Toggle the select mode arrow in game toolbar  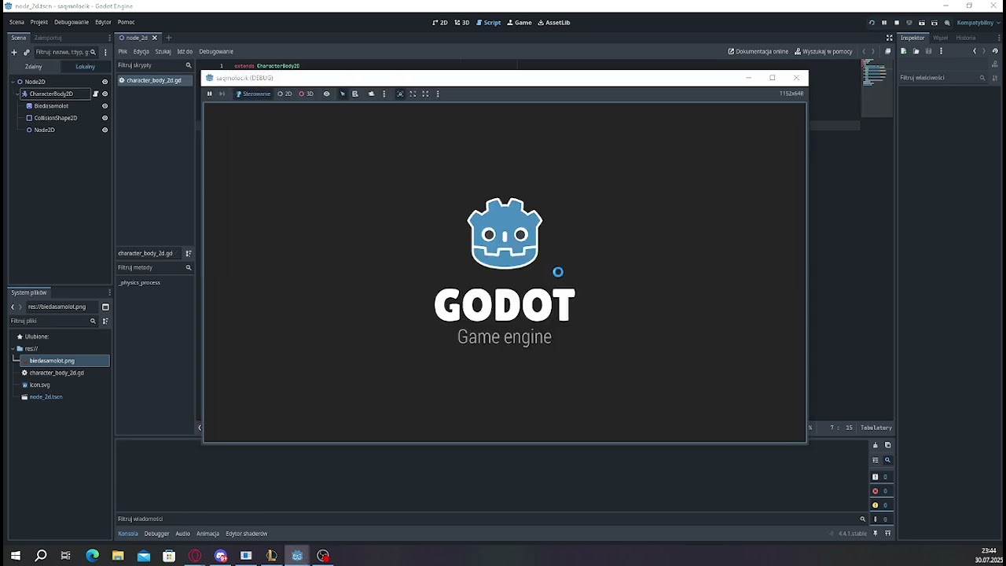(342, 94)
